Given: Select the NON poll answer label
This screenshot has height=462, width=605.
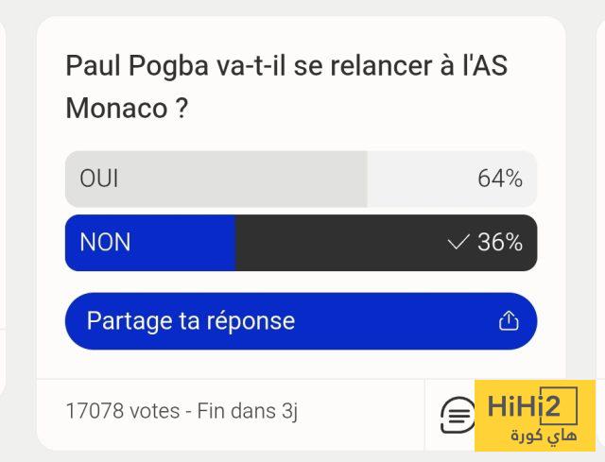Looking at the screenshot, I should [x=105, y=243].
